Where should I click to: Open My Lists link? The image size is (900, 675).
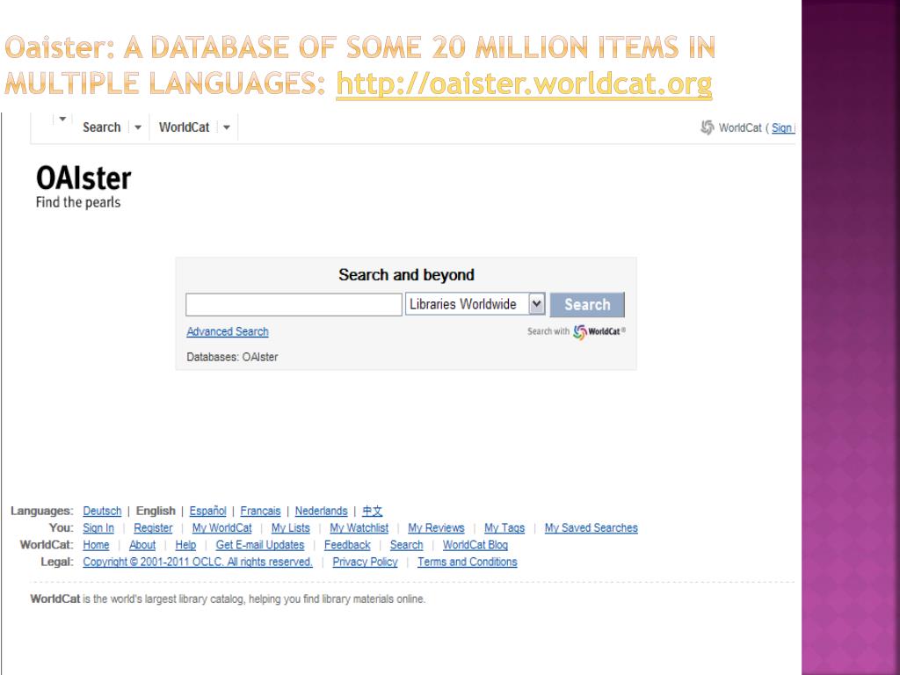tap(290, 528)
